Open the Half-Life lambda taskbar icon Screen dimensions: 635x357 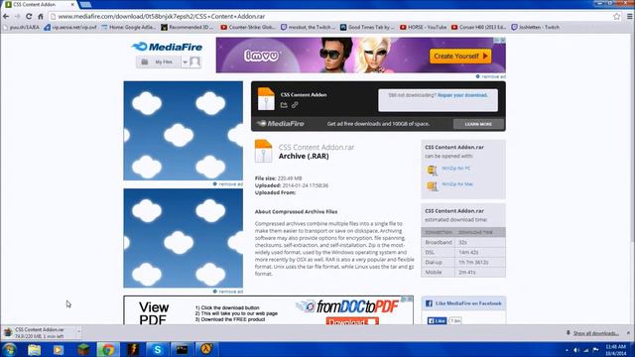coord(206,349)
